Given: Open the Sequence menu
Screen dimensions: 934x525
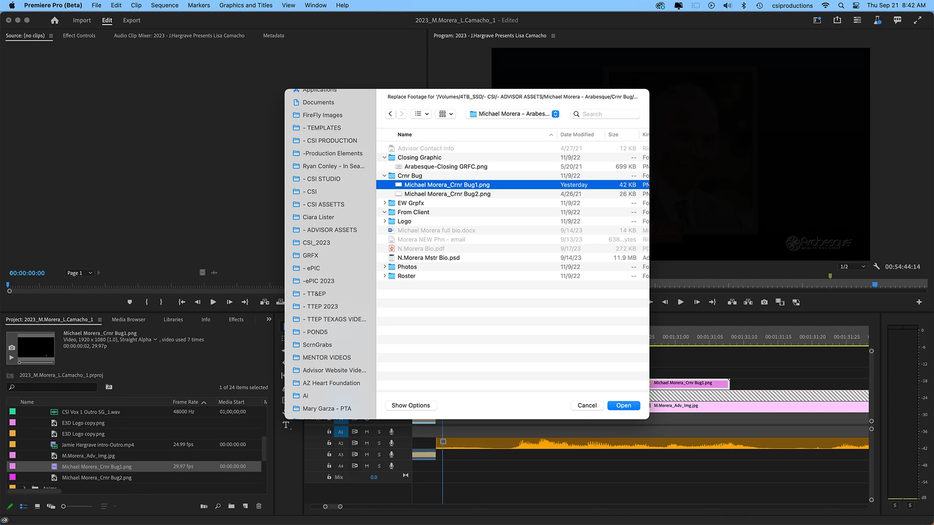Looking at the screenshot, I should 164,5.
